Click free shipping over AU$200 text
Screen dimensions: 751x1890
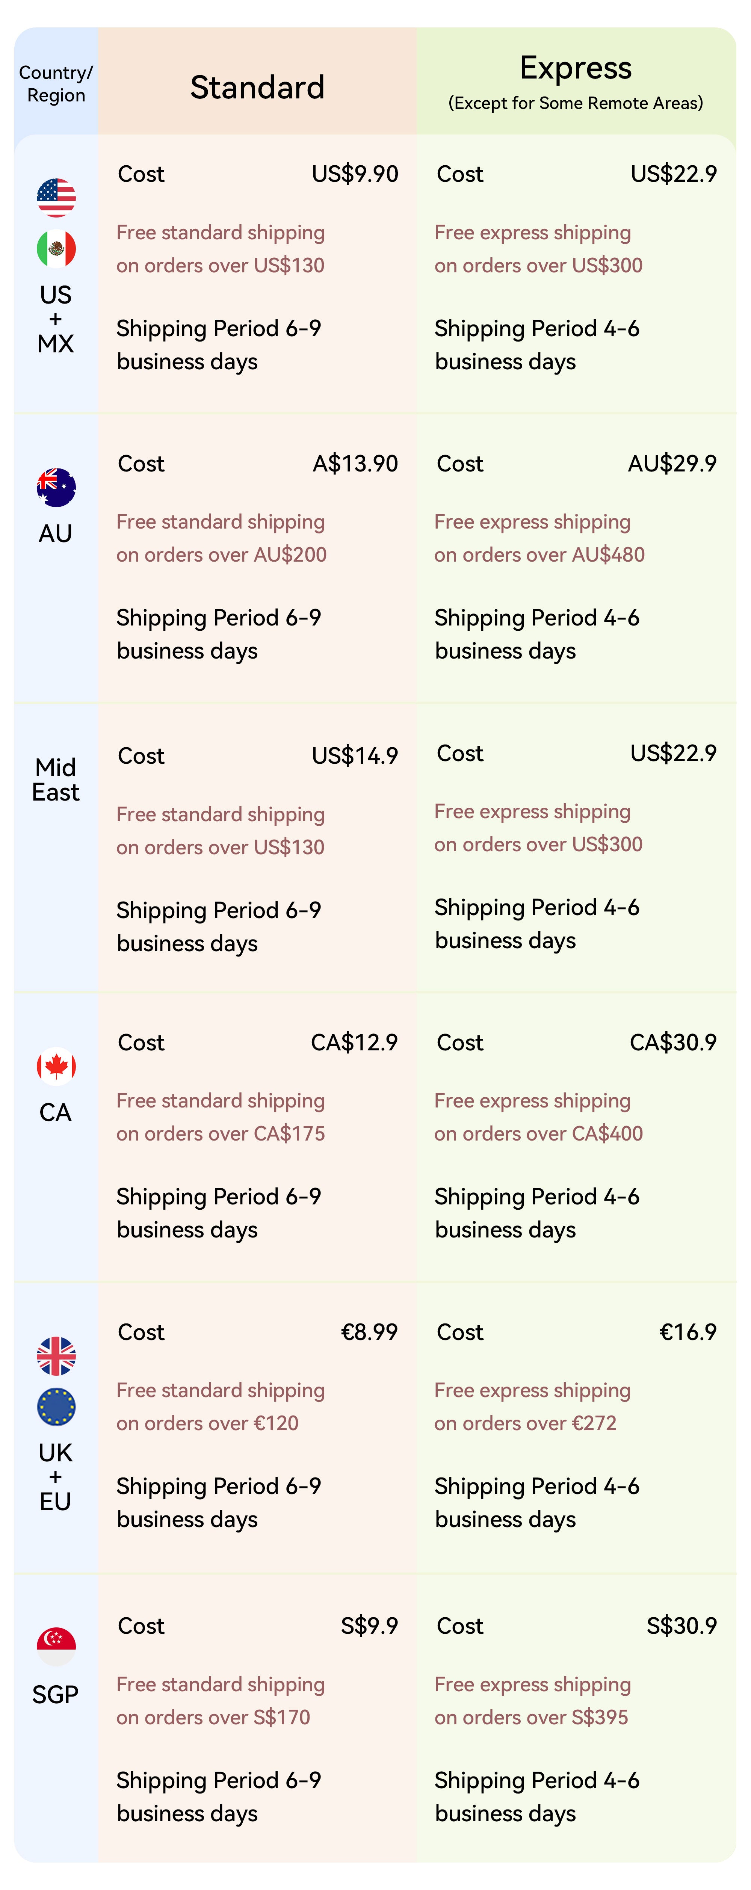click(222, 539)
